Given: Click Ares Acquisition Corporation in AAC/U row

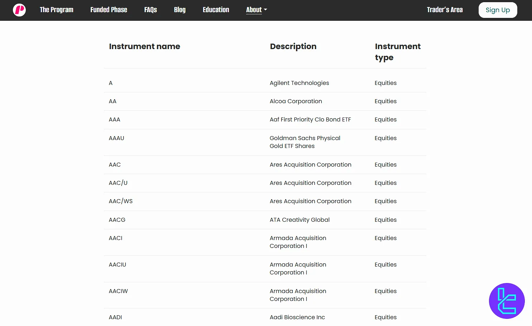Looking at the screenshot, I should pos(310,183).
